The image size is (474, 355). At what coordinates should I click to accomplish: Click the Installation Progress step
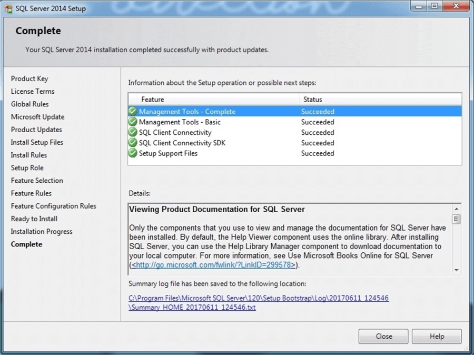42,231
